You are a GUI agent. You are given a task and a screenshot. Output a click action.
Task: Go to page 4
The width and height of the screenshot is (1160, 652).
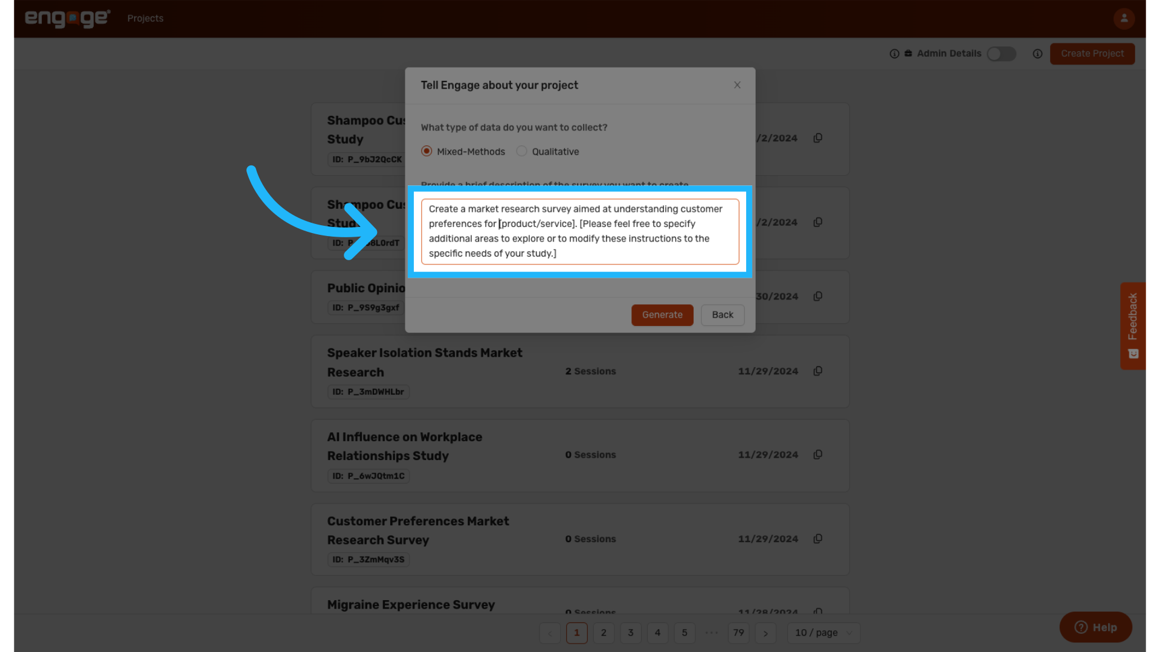pyautogui.click(x=657, y=633)
